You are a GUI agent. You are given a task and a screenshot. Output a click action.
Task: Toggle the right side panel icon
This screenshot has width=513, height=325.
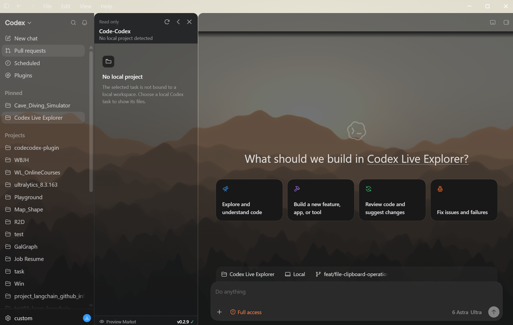506,22
